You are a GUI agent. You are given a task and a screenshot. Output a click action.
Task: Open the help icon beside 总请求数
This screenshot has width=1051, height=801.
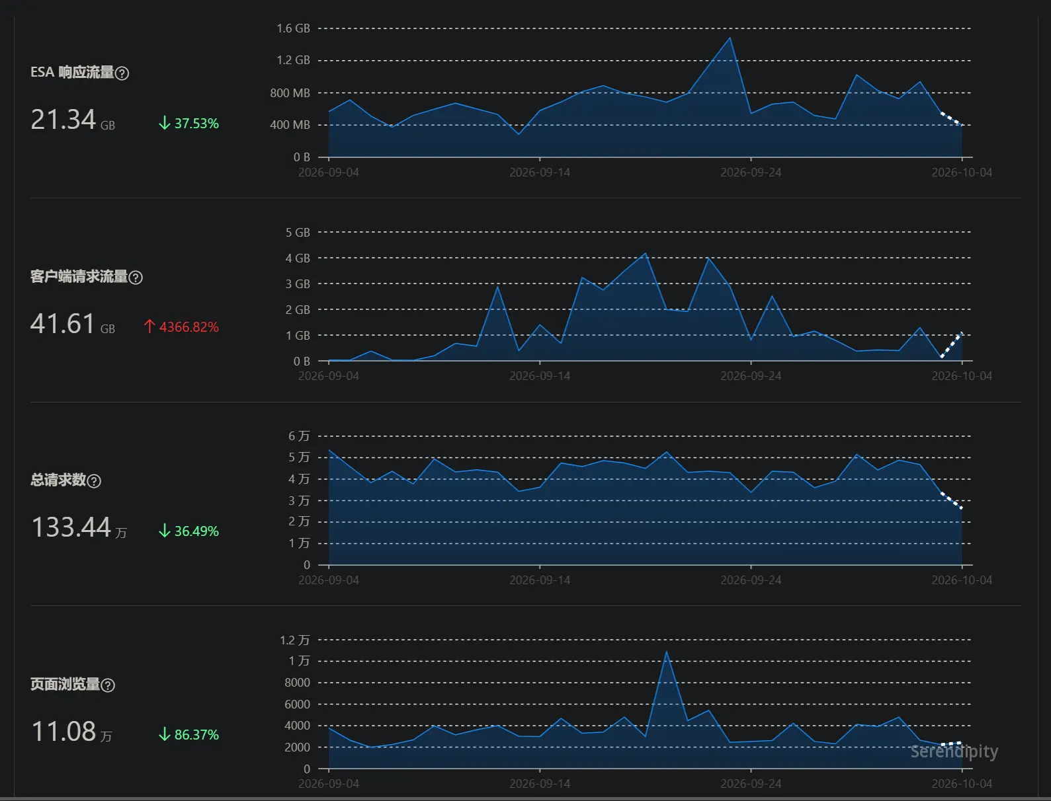(95, 481)
